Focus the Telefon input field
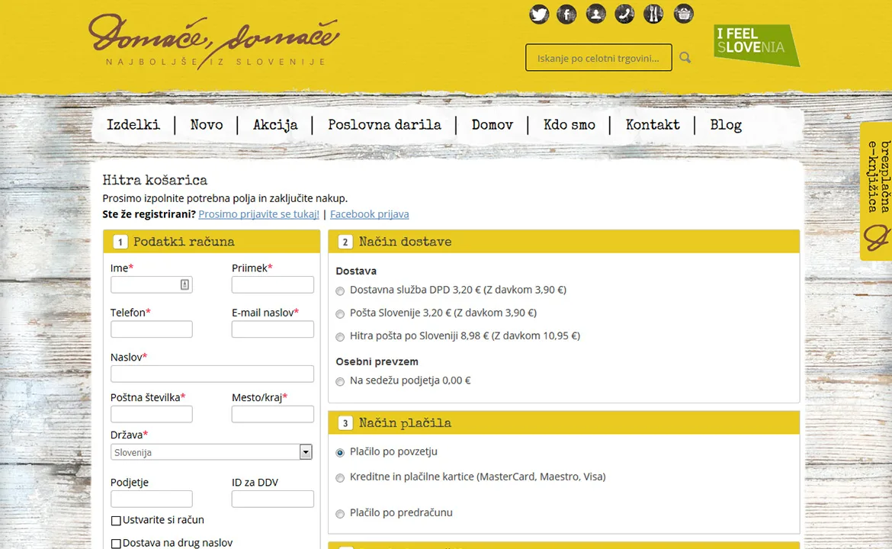Screen dimensions: 892x549 click(x=151, y=329)
